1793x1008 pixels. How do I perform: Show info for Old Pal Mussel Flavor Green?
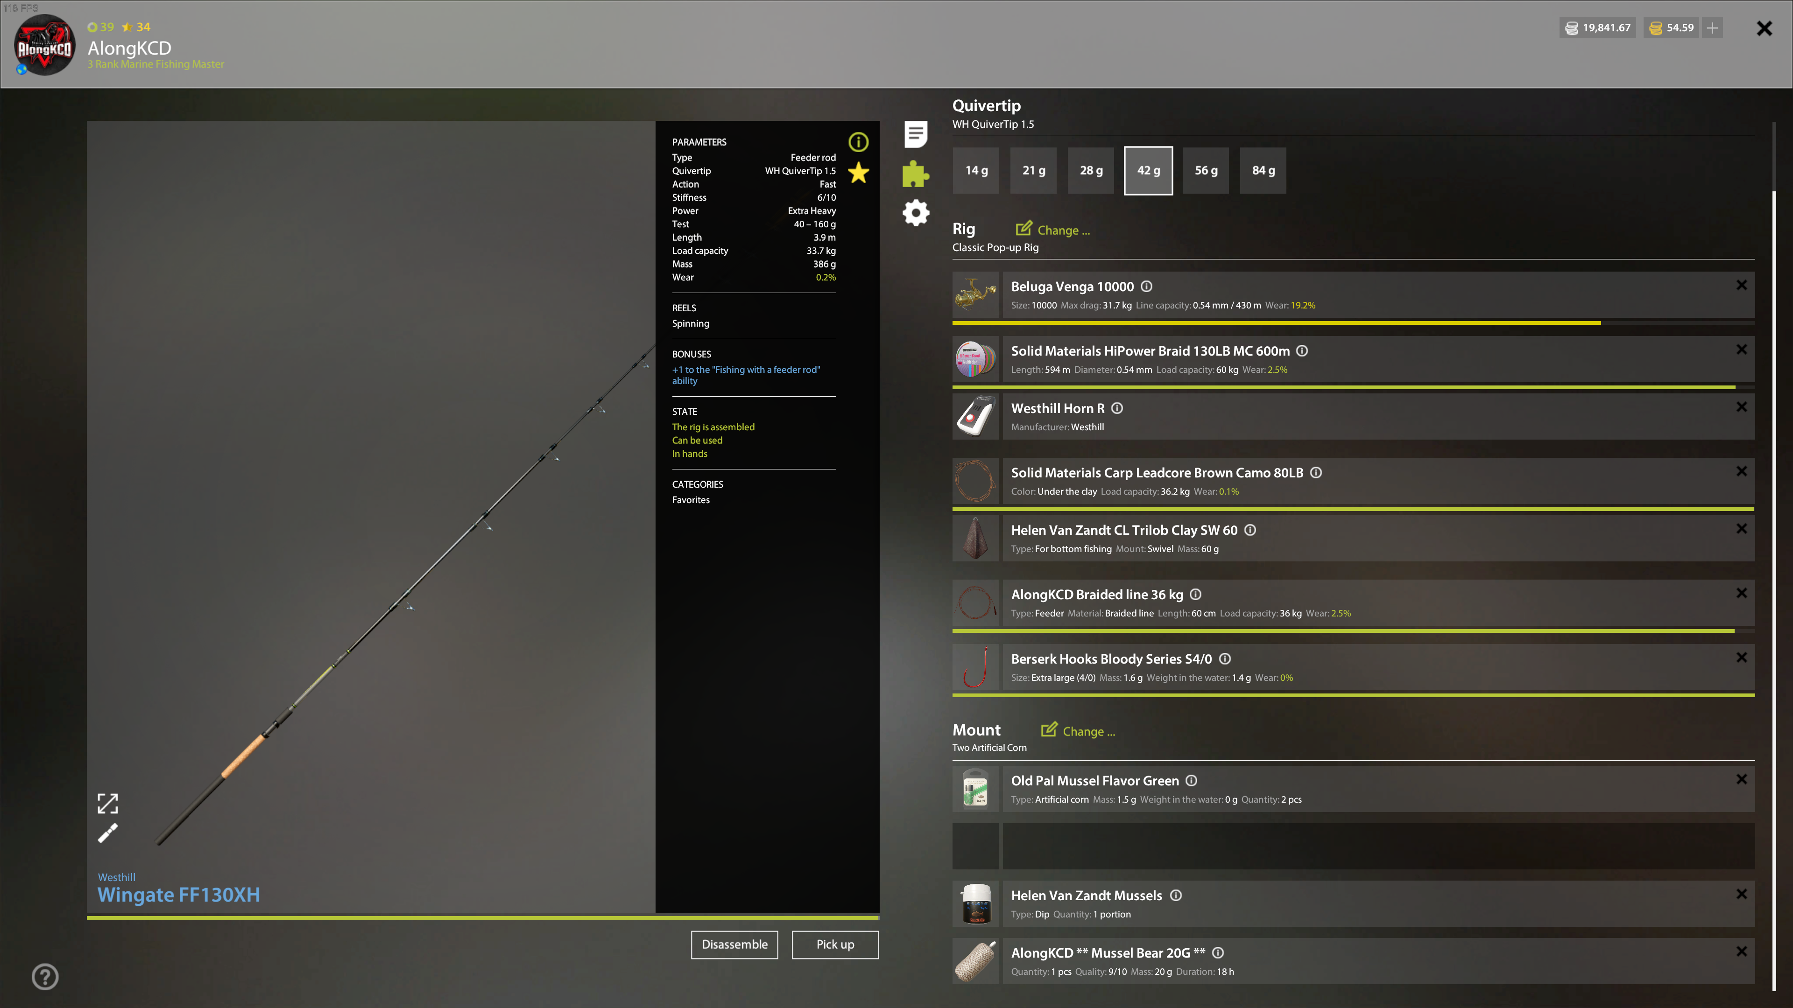(1192, 781)
